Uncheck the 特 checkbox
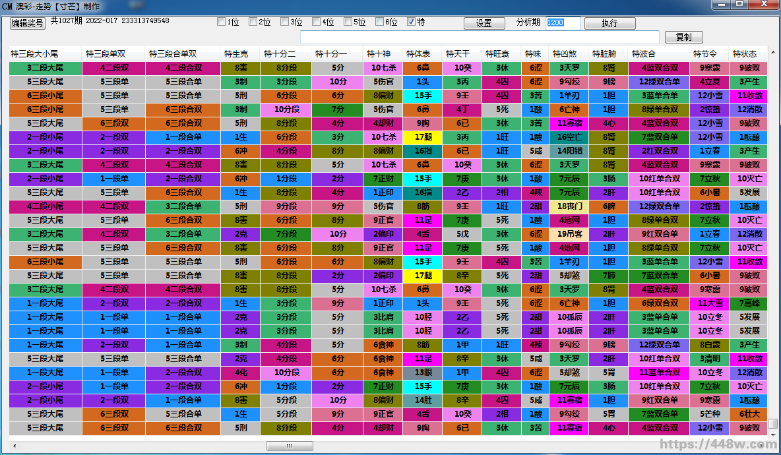Screen dimensions: 781x455 (411, 22)
